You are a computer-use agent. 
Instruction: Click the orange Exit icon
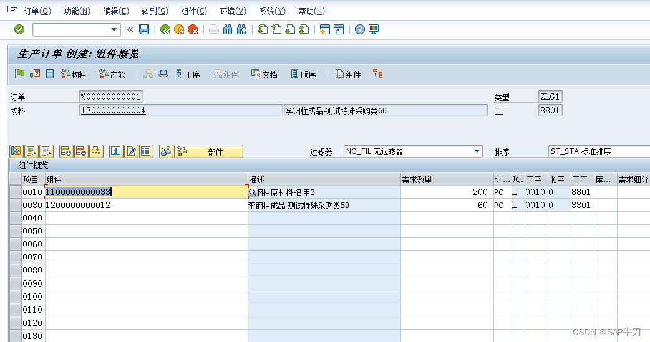point(179,29)
